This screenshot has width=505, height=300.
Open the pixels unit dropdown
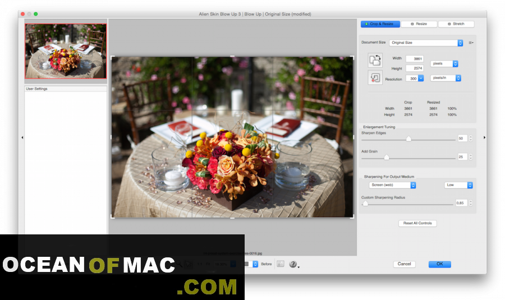[x=444, y=64]
